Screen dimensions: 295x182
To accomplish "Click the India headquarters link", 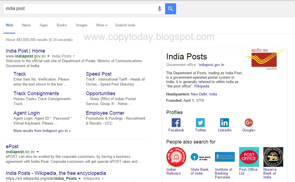I will (x=213, y=94).
